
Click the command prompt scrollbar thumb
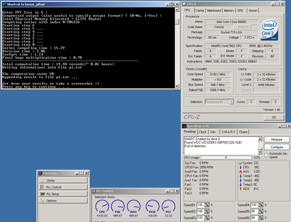point(177,21)
